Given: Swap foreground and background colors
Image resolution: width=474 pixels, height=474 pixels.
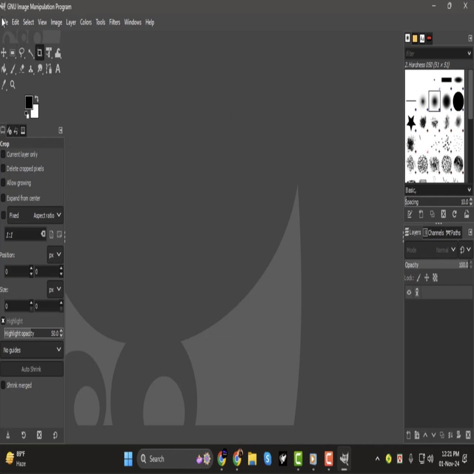Looking at the screenshot, I should 36,99.
